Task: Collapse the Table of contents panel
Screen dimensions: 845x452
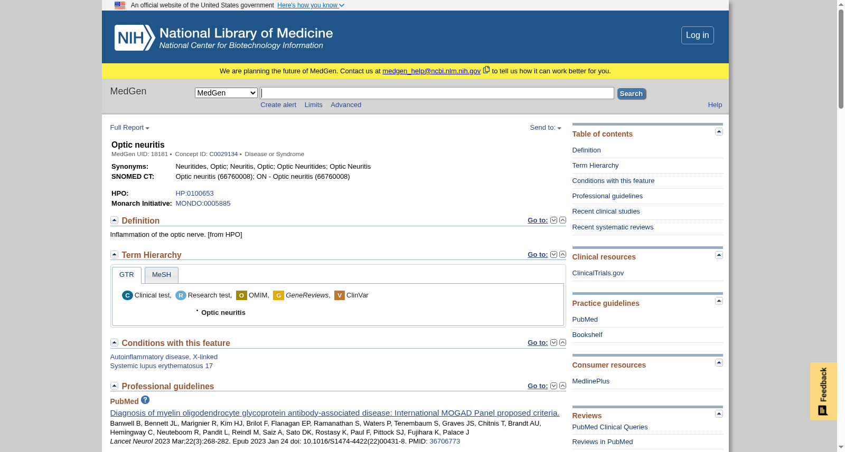Action: coord(719,132)
